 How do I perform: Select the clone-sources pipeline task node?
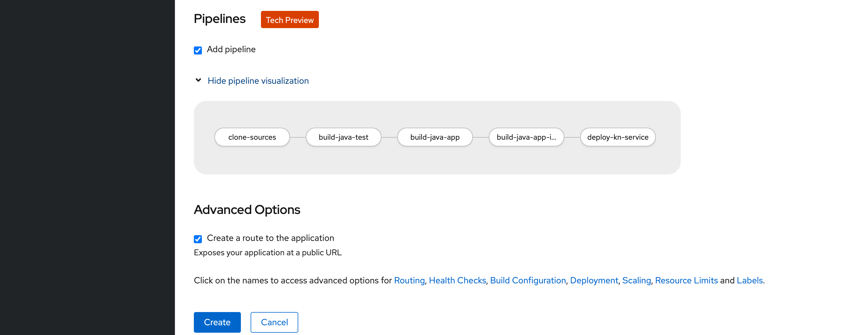pos(252,137)
